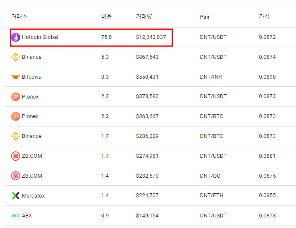The image size is (296, 228).
Task: Open the Hotcoin Global exchange link
Action: (x=40, y=37)
